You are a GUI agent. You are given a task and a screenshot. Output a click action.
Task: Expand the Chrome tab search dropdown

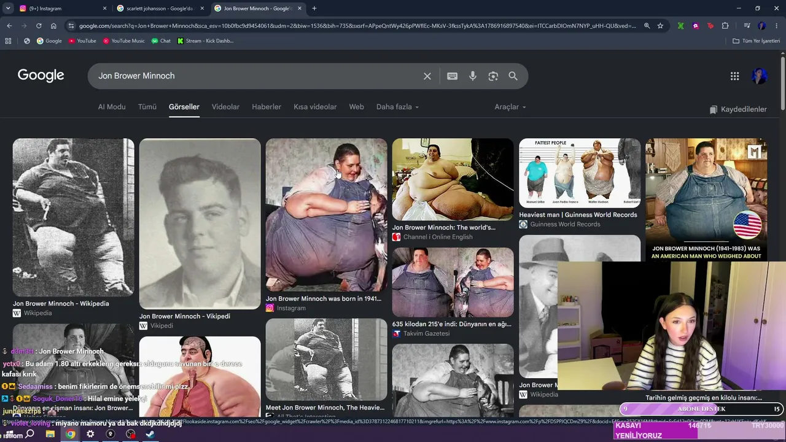(x=8, y=9)
